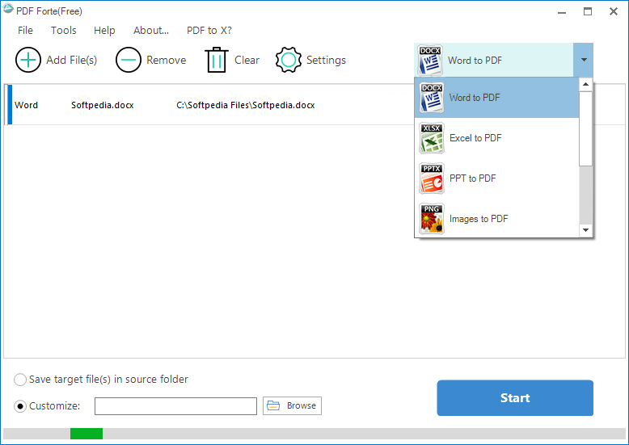This screenshot has height=445, width=629.
Task: Click the Remove label in the toolbar
Action: coord(166,60)
